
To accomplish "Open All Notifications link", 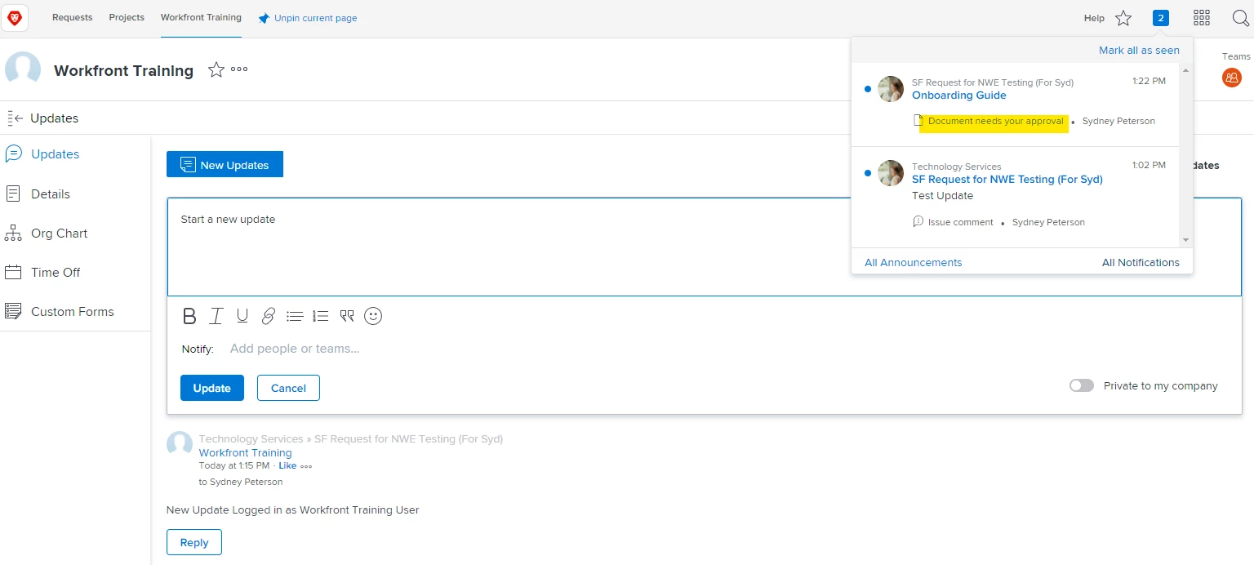I will pyautogui.click(x=1141, y=263).
